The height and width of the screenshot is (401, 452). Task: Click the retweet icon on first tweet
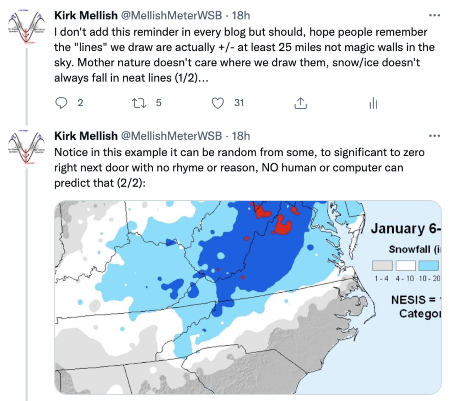click(139, 103)
